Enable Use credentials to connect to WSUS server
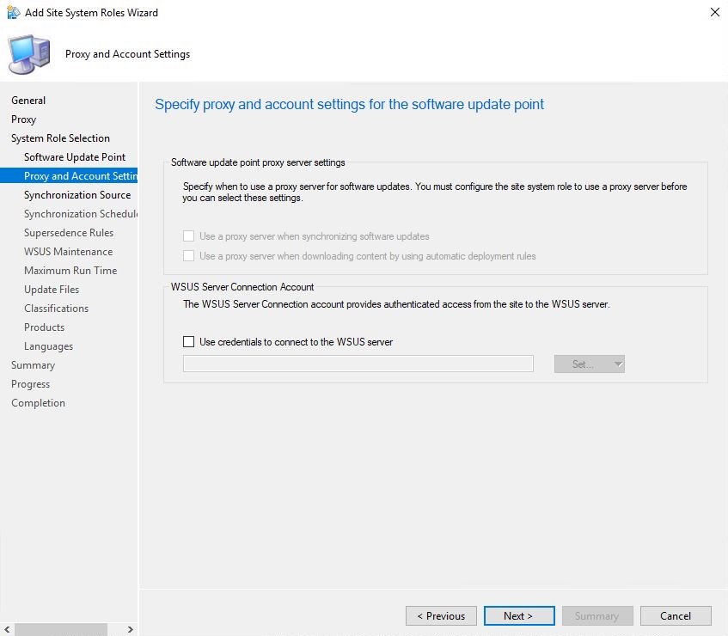 189,341
